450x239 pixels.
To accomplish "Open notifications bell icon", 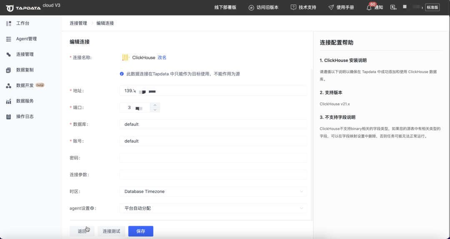I will (369, 8).
